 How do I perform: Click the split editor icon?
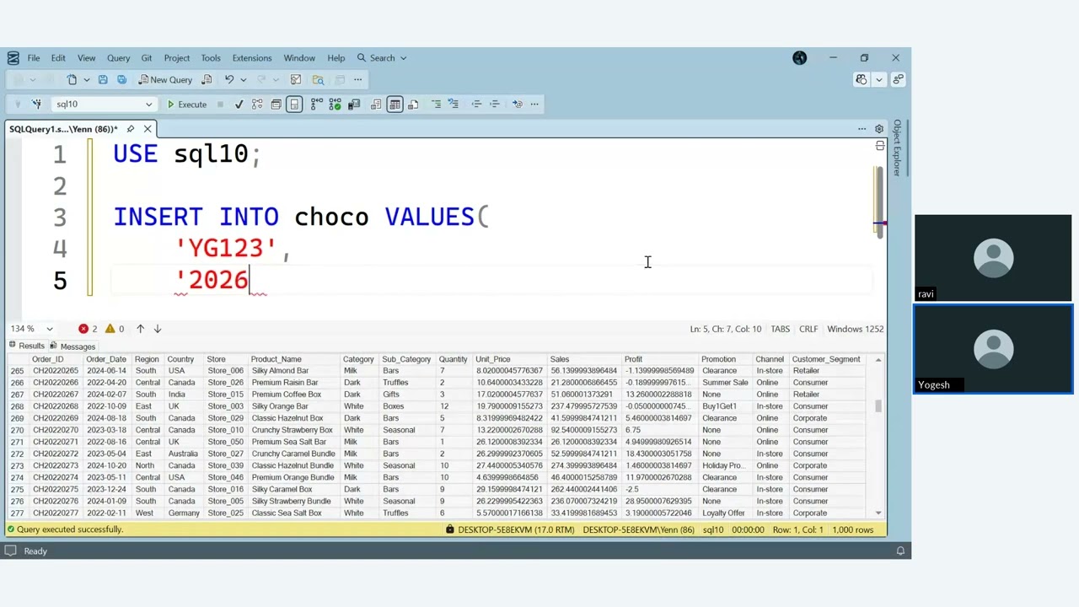pyautogui.click(x=880, y=146)
